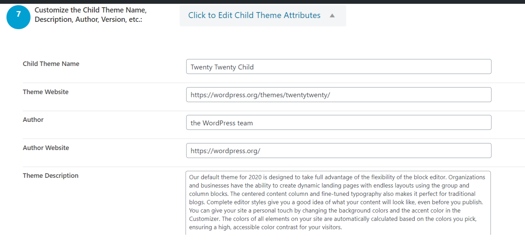Click the "Theme Website" label
The width and height of the screenshot is (525, 240).
tap(45, 92)
